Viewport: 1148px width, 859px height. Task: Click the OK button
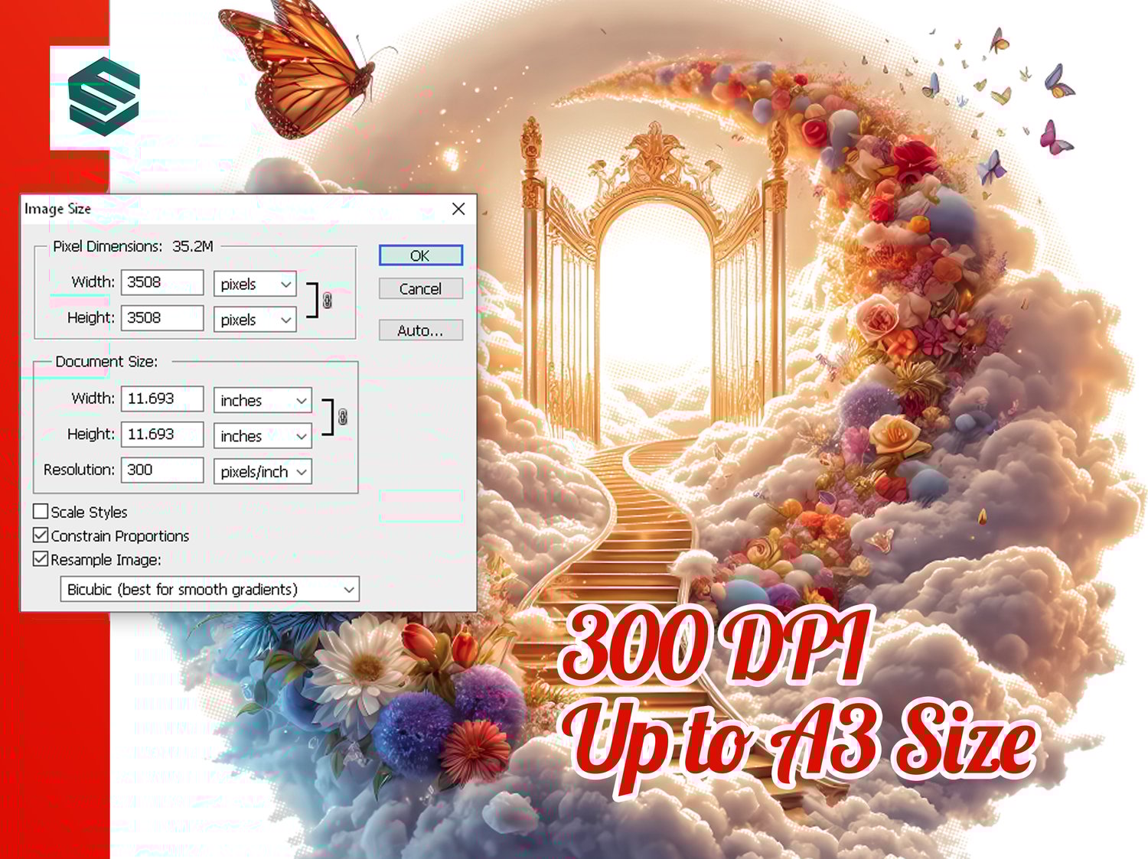click(x=420, y=255)
